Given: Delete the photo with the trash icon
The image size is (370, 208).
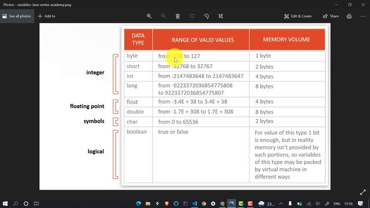Looking at the screenshot, I should click(177, 16).
